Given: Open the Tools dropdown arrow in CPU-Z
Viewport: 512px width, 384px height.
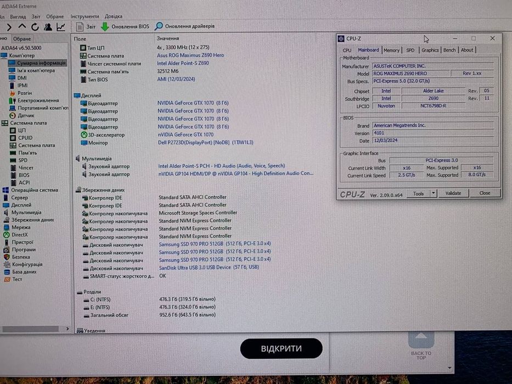Looking at the screenshot, I should coord(434,193).
